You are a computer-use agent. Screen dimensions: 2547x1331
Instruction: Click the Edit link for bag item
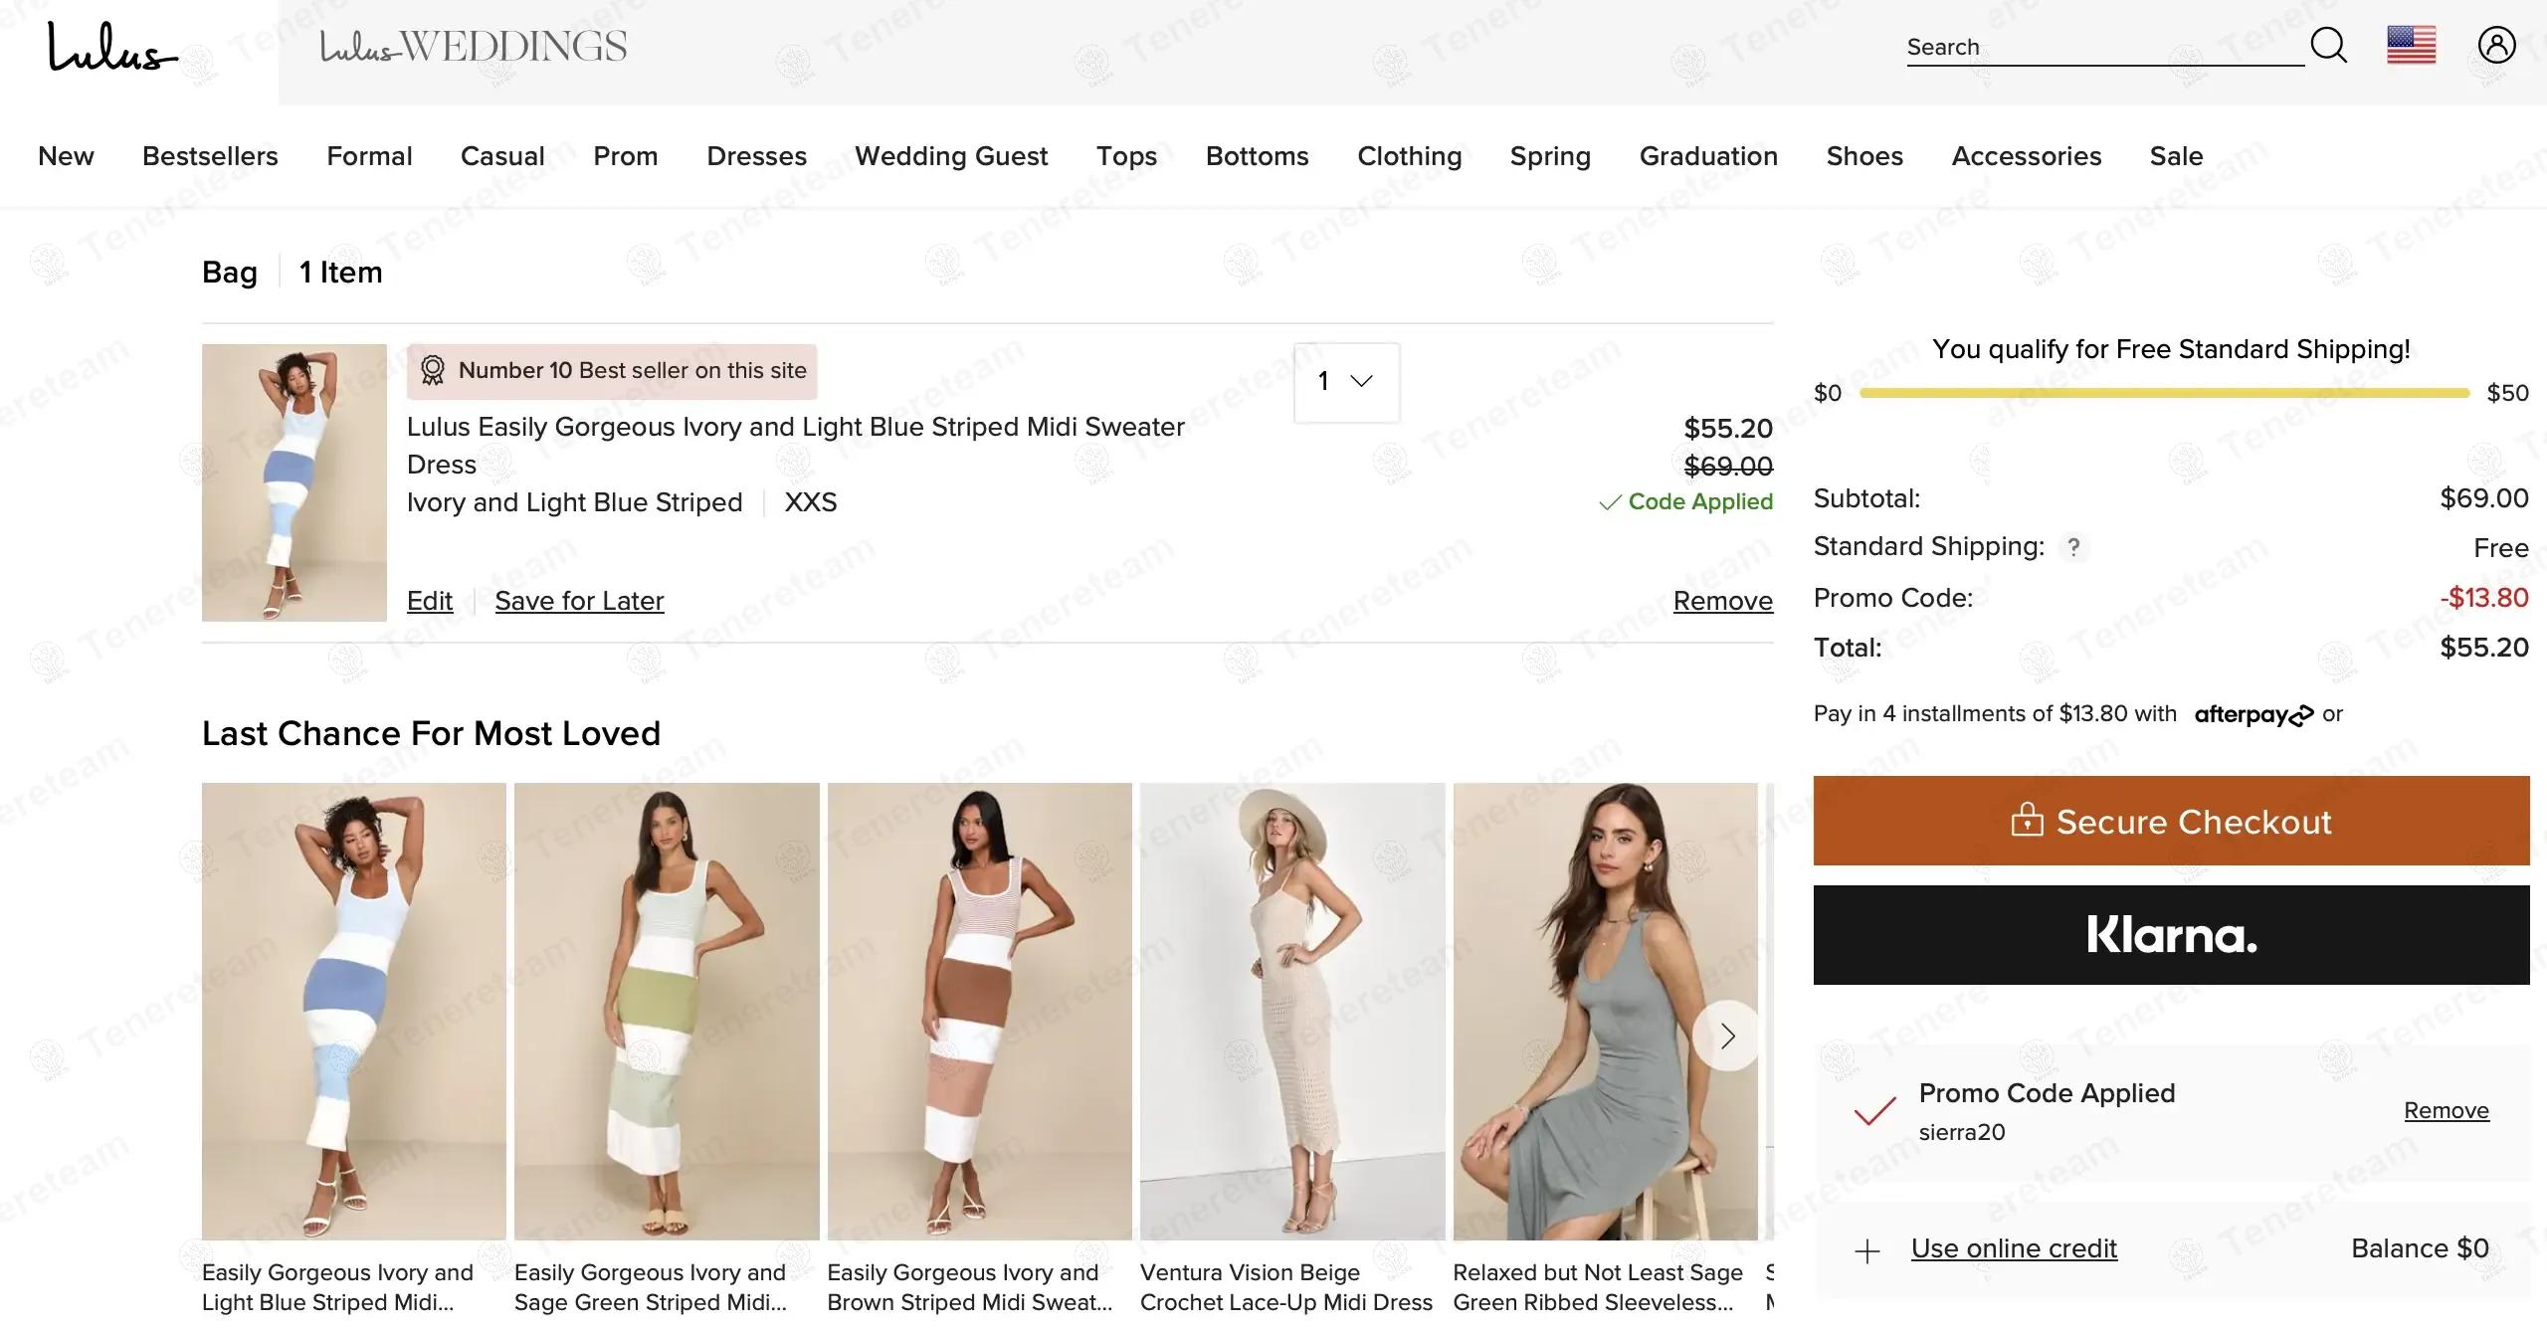429,601
